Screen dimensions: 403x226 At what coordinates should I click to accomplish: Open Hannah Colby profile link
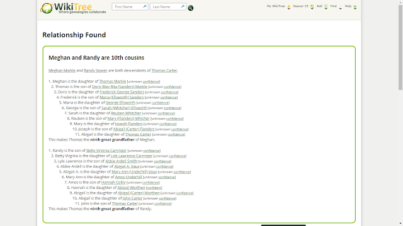pyautogui.click(x=113, y=182)
